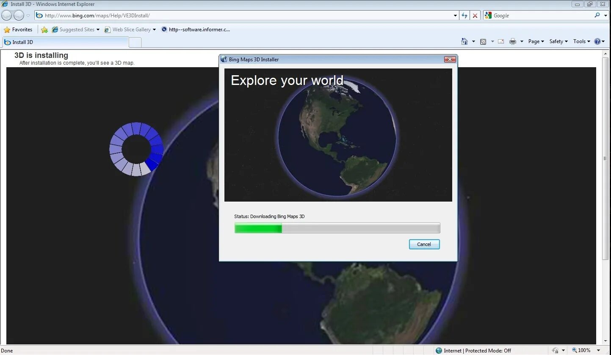Click the Bing icon in address bar
Screen dimensions: 611x355
coord(39,16)
